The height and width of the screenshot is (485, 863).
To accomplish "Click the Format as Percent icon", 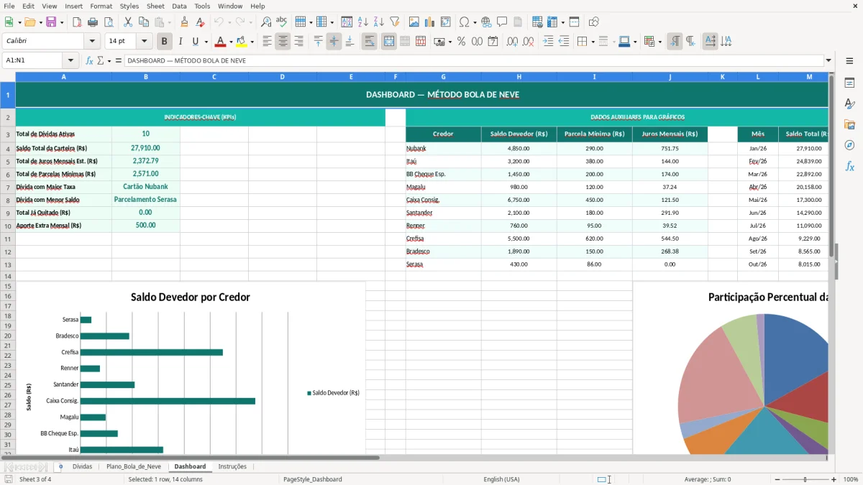I will coord(461,42).
